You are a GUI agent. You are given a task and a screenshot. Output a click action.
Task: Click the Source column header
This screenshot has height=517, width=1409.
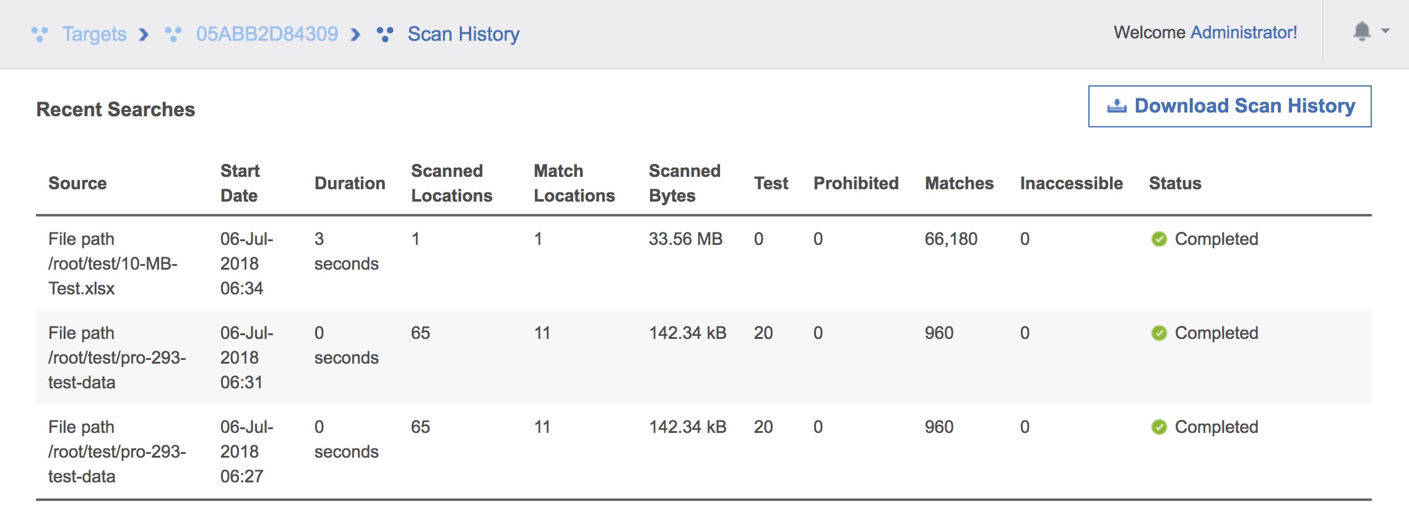click(77, 184)
